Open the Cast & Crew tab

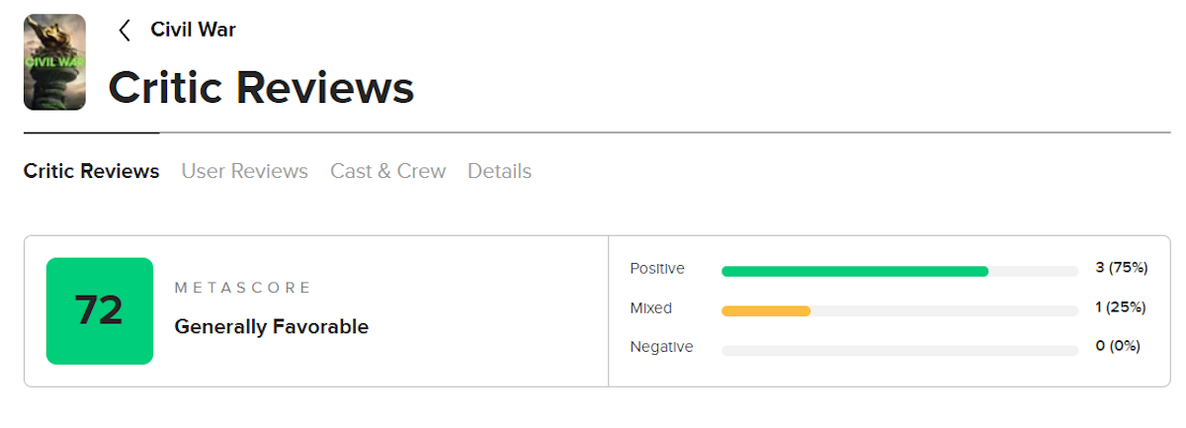(387, 171)
